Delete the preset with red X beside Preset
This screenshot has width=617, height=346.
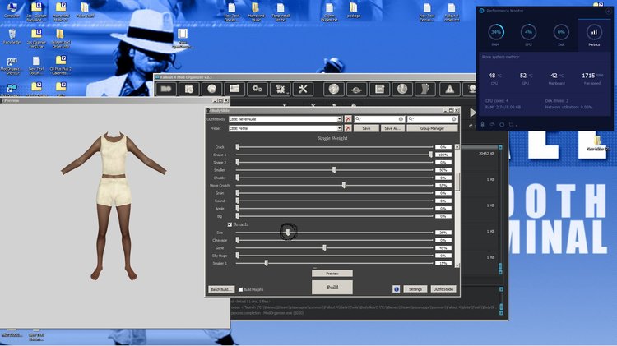click(x=348, y=128)
